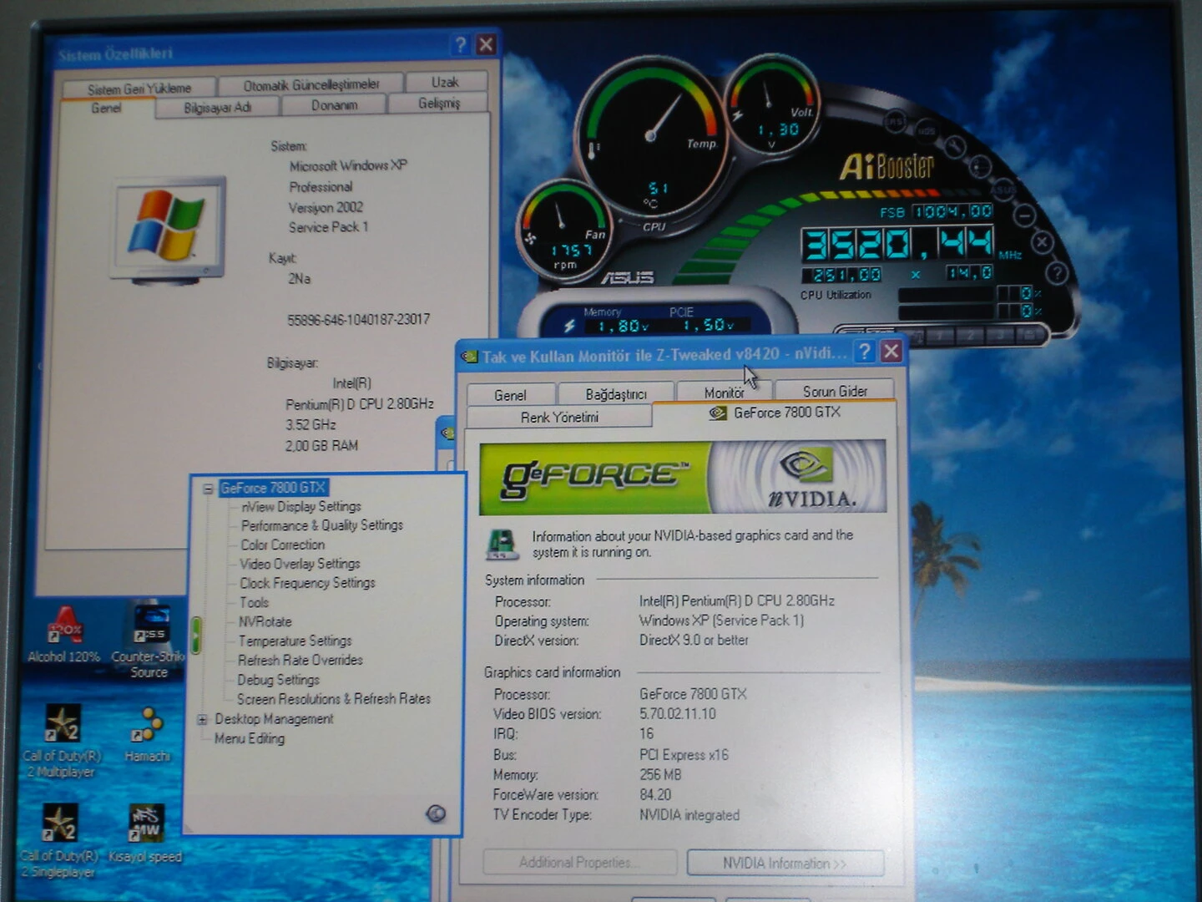Open Temperature Settings
The width and height of the screenshot is (1202, 902).
point(295,641)
